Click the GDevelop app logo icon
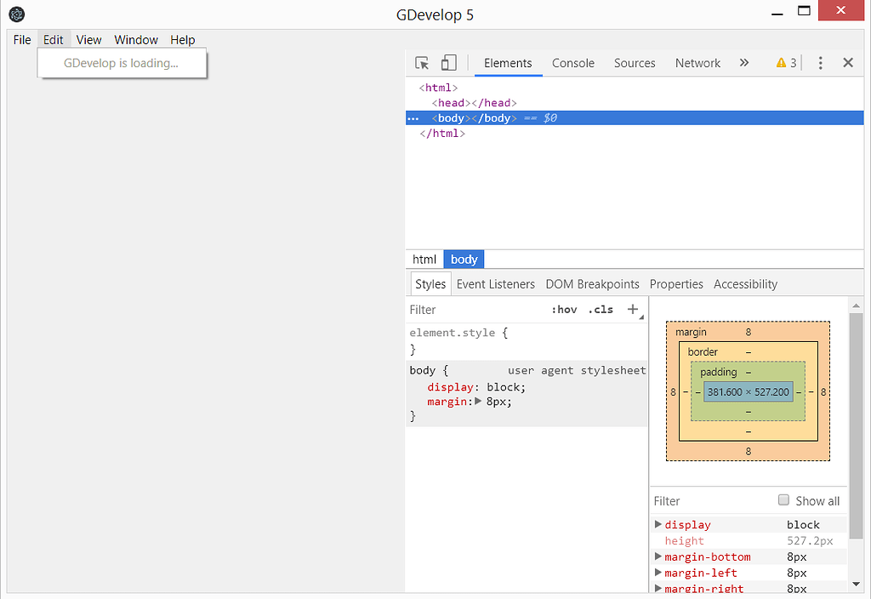The image size is (871, 599). click(x=16, y=14)
